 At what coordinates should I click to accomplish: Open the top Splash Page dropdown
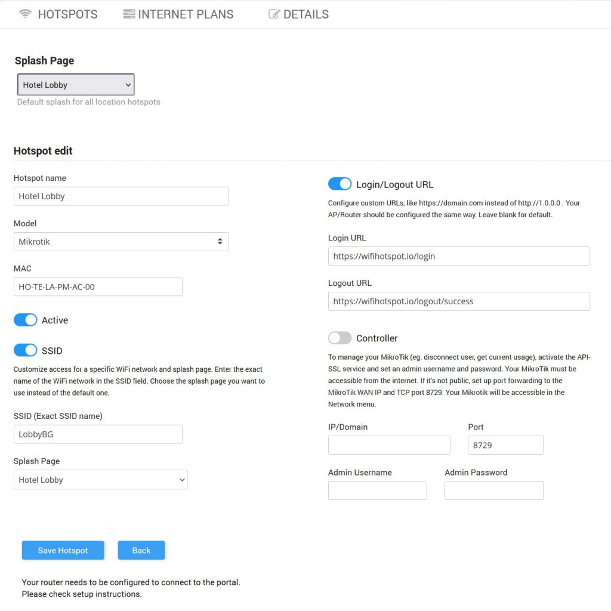[x=76, y=85]
